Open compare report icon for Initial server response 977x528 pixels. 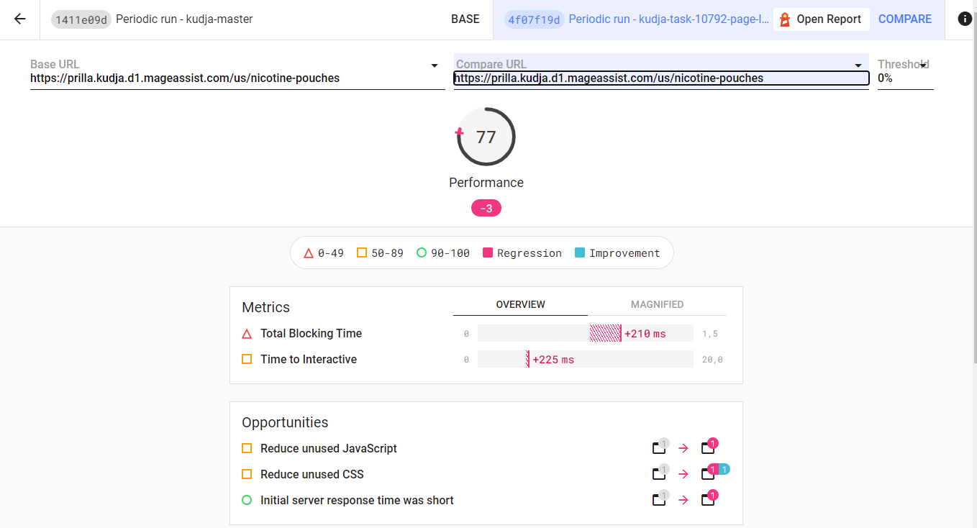(708, 500)
